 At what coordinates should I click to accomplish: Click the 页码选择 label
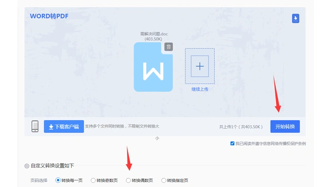pos(39,180)
